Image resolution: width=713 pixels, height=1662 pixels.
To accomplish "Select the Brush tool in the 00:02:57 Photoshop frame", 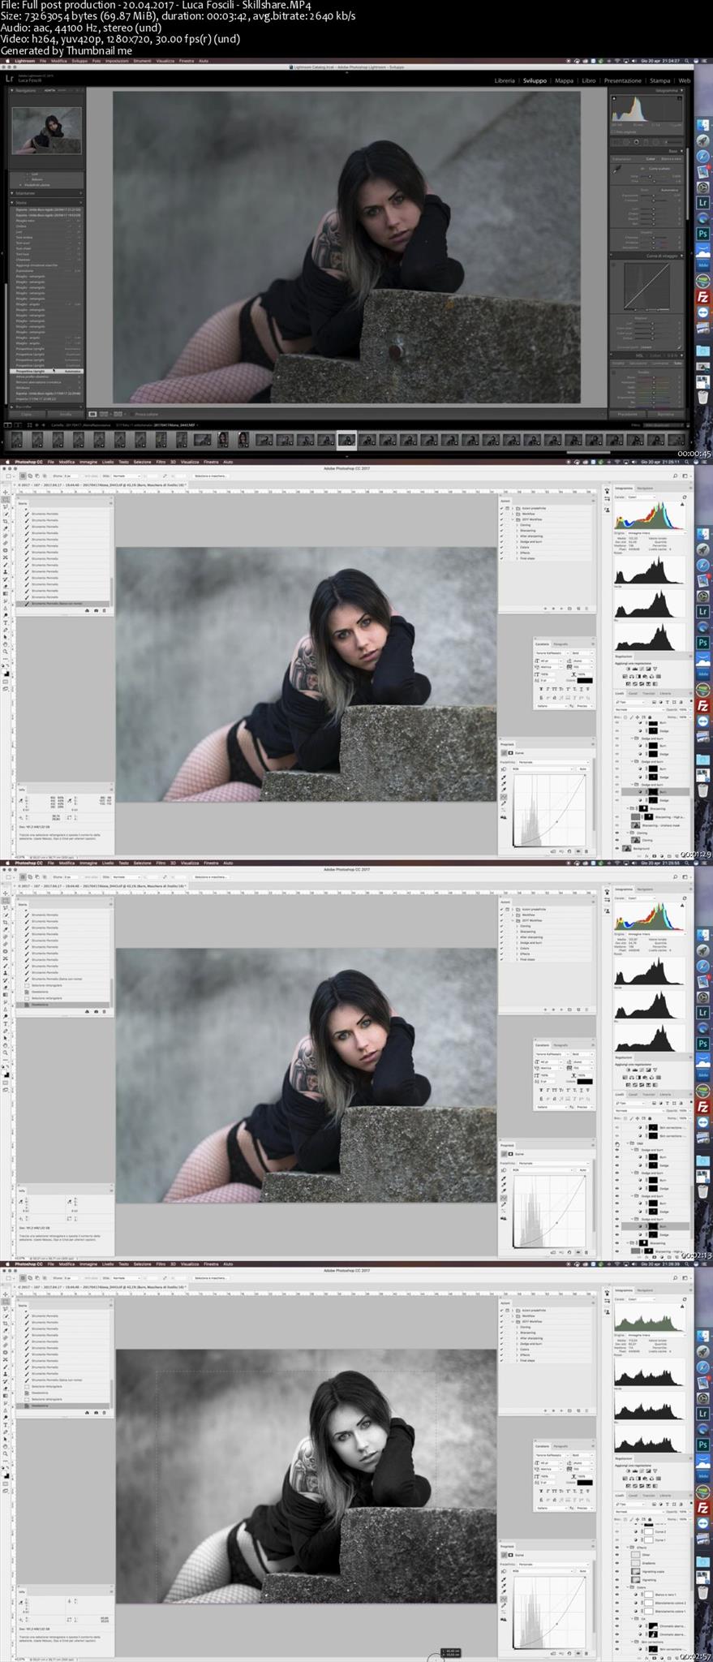I will 5,1367.
